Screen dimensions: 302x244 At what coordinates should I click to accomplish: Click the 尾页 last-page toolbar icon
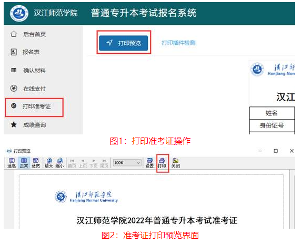tap(104, 163)
